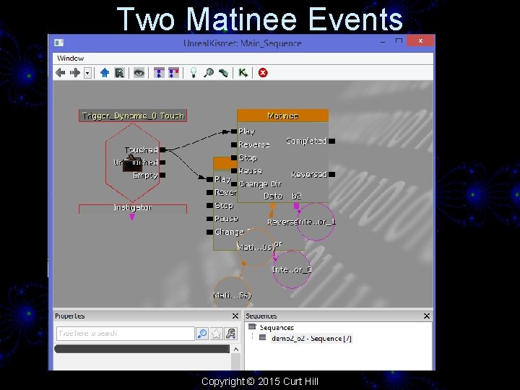Open the navigation history dropdown arrow
This screenshot has width=520, height=390.
tap(87, 73)
